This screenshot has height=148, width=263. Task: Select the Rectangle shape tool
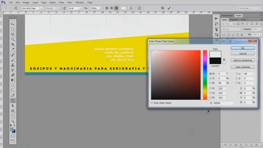[x=13, y=111]
